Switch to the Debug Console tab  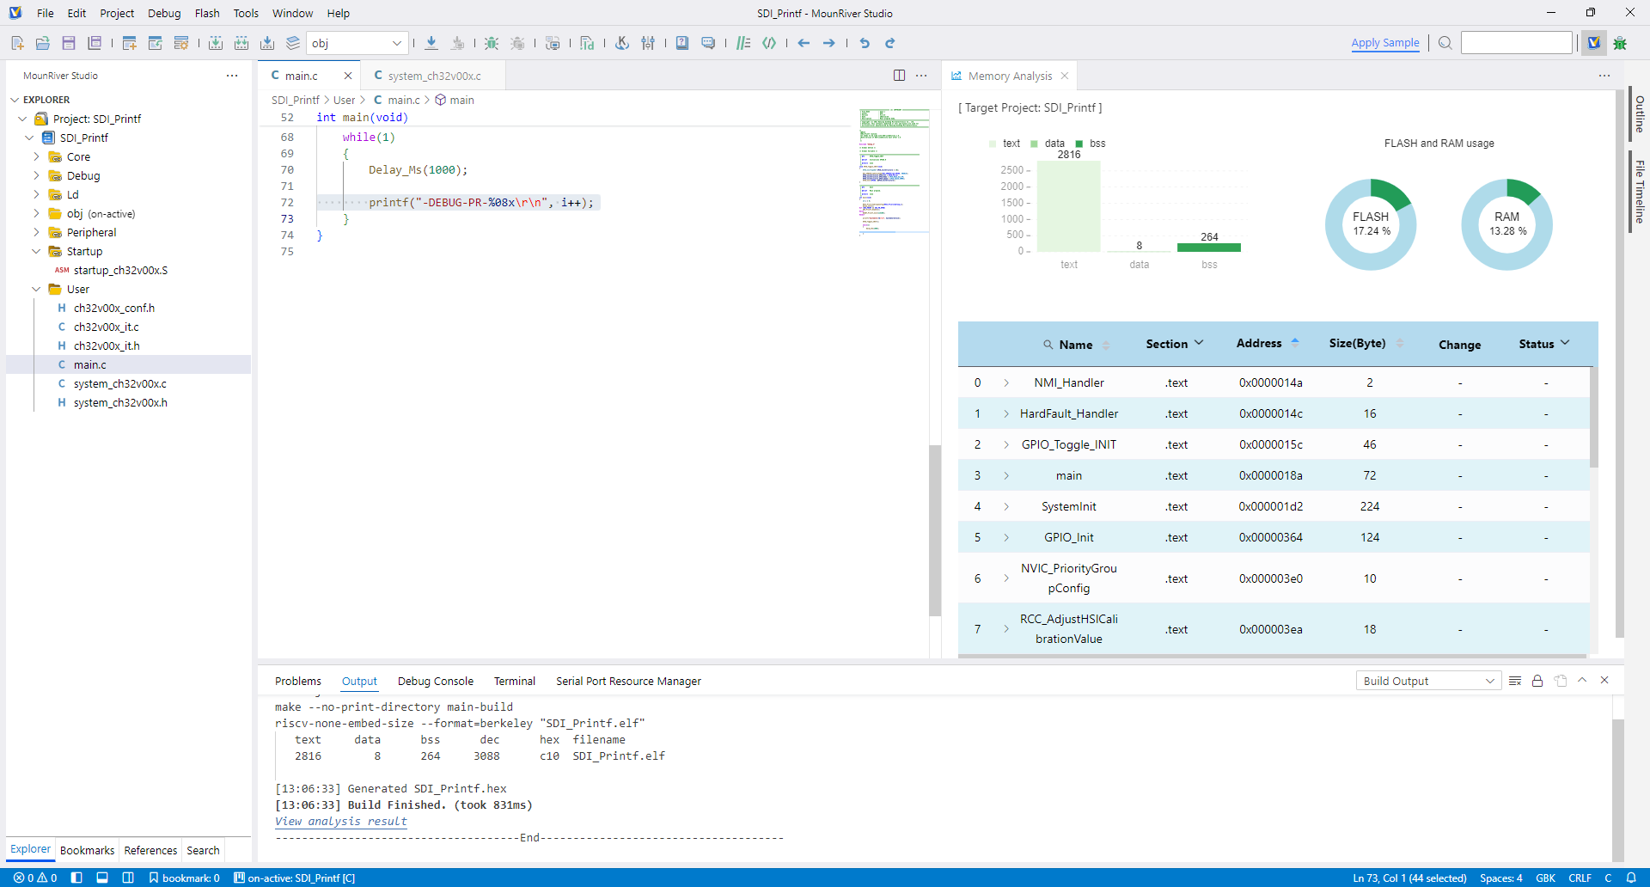coord(435,681)
